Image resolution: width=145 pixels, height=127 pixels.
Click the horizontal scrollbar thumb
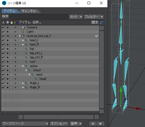[x=59, y=117]
